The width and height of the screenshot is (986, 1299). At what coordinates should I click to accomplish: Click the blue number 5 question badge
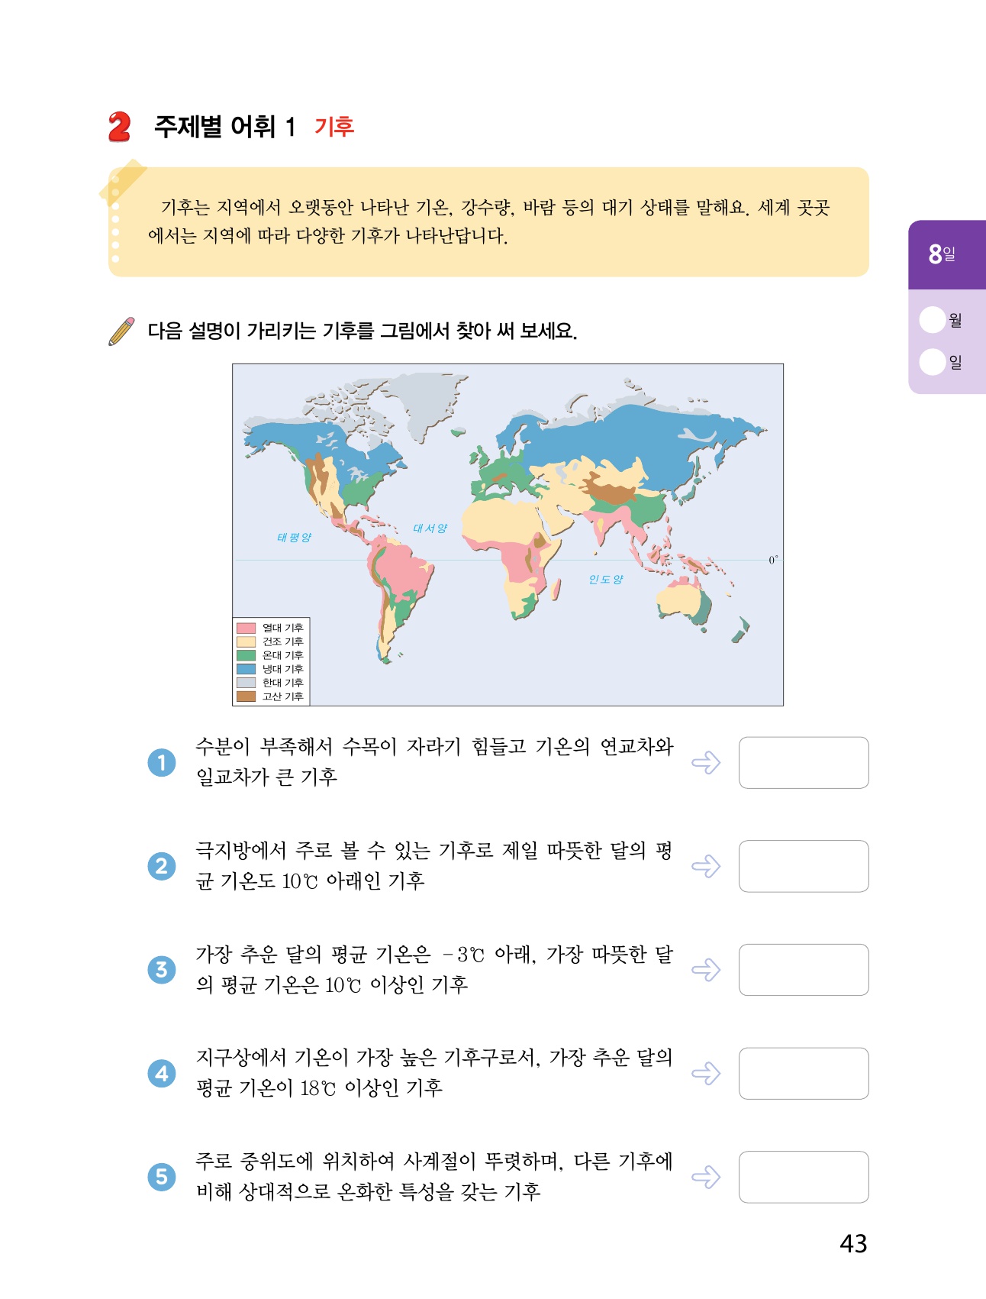(x=162, y=1177)
